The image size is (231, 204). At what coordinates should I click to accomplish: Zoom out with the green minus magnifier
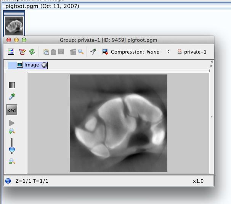click(12, 161)
